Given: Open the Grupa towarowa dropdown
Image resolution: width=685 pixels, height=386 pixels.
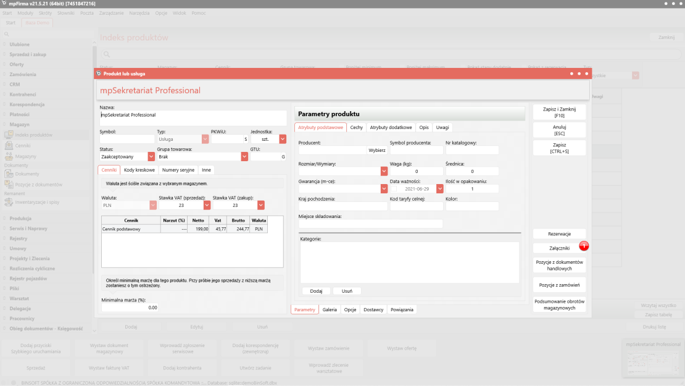Looking at the screenshot, I should [x=244, y=156].
